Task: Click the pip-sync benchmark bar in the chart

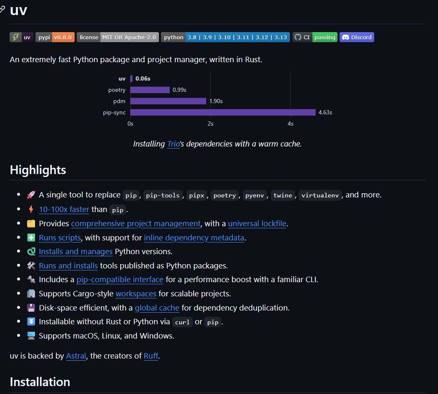Action: pos(223,112)
